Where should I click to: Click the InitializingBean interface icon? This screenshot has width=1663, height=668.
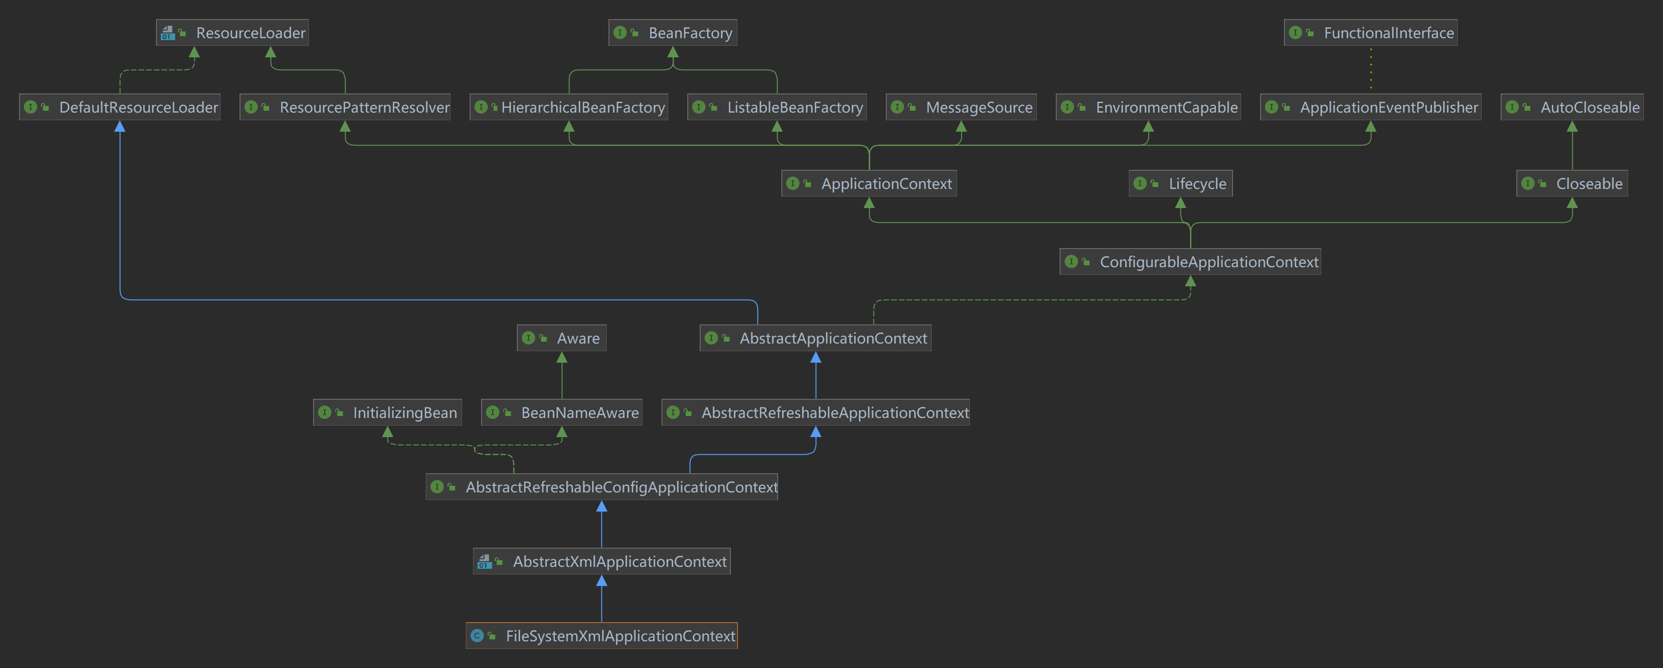point(324,412)
